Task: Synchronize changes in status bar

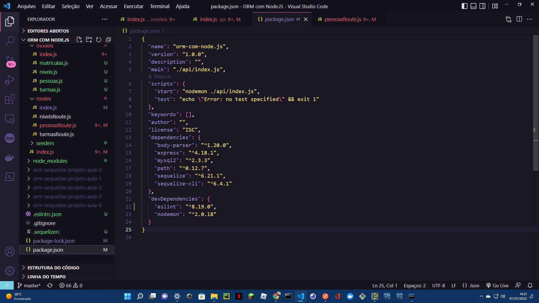Action: (50, 285)
